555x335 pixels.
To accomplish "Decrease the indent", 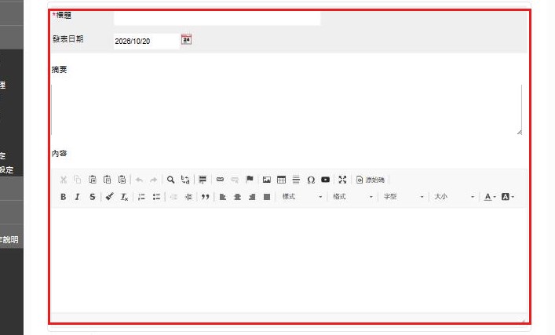I will 173,197.
